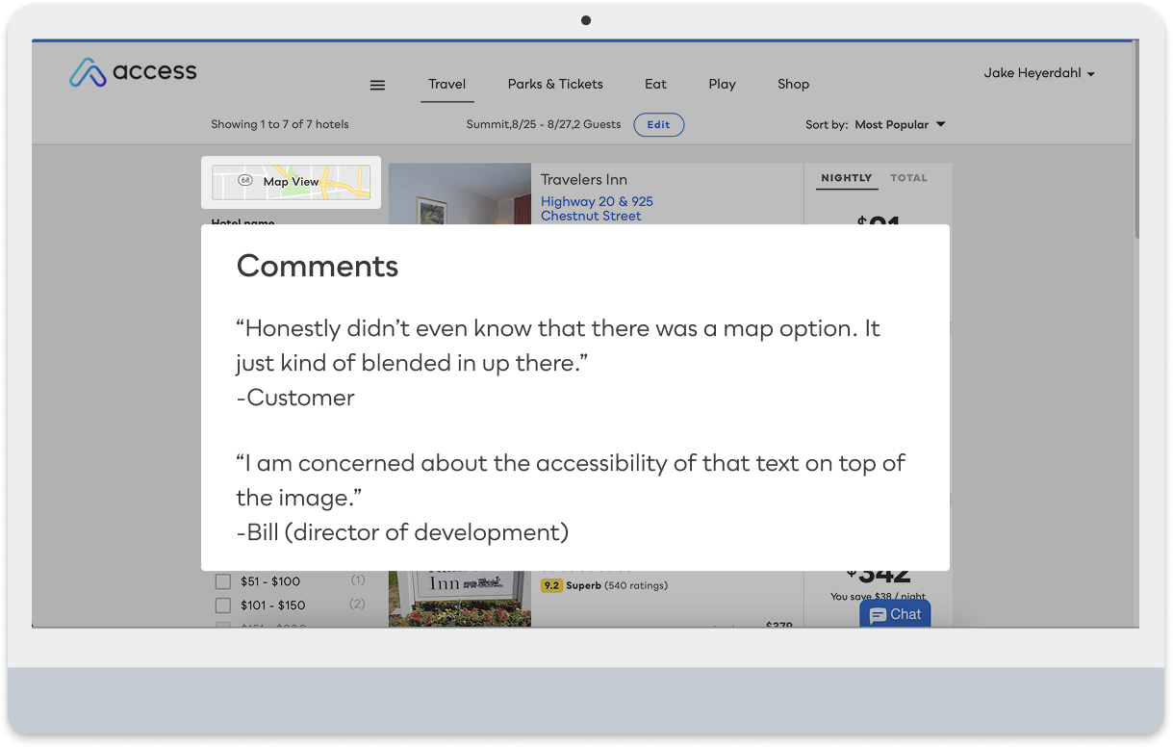
Task: Open the hamburger menu icon
Action: 377,85
